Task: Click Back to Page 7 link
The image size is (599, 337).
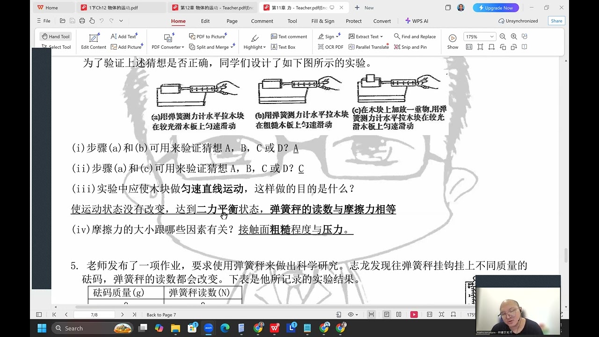Action: (161, 315)
